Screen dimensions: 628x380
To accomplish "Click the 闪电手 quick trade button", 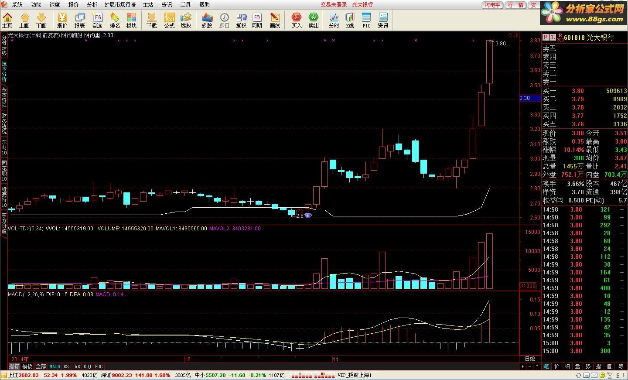I will click(x=492, y=5).
